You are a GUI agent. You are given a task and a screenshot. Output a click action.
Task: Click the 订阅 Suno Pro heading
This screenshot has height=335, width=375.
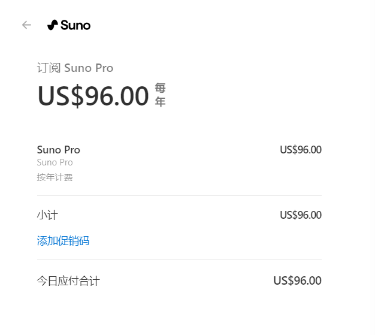pos(75,68)
